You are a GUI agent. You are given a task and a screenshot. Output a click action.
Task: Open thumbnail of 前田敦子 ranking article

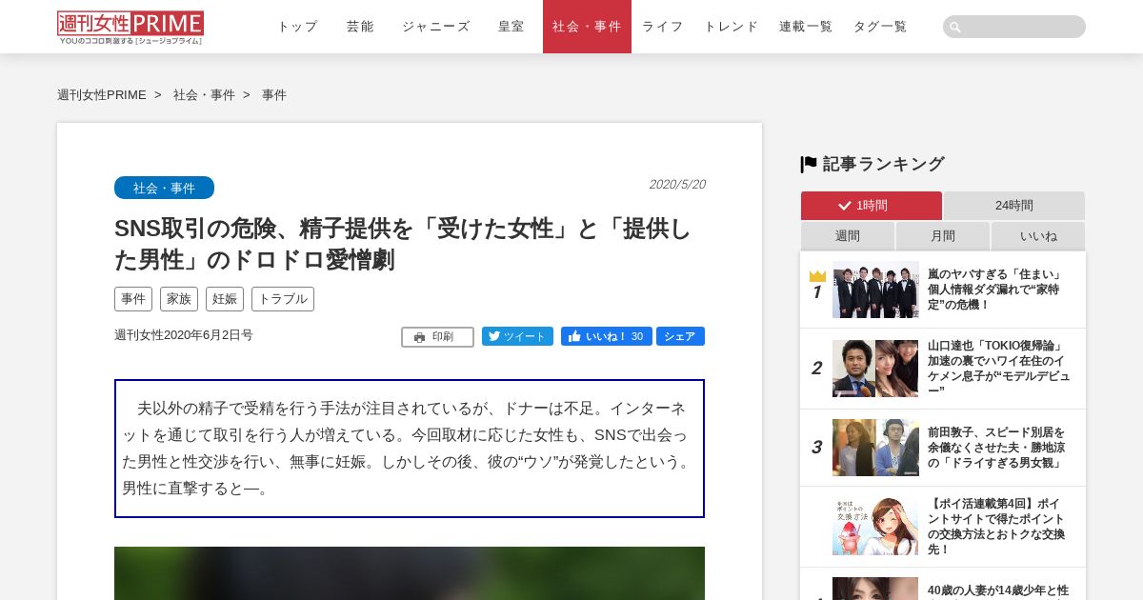click(875, 448)
